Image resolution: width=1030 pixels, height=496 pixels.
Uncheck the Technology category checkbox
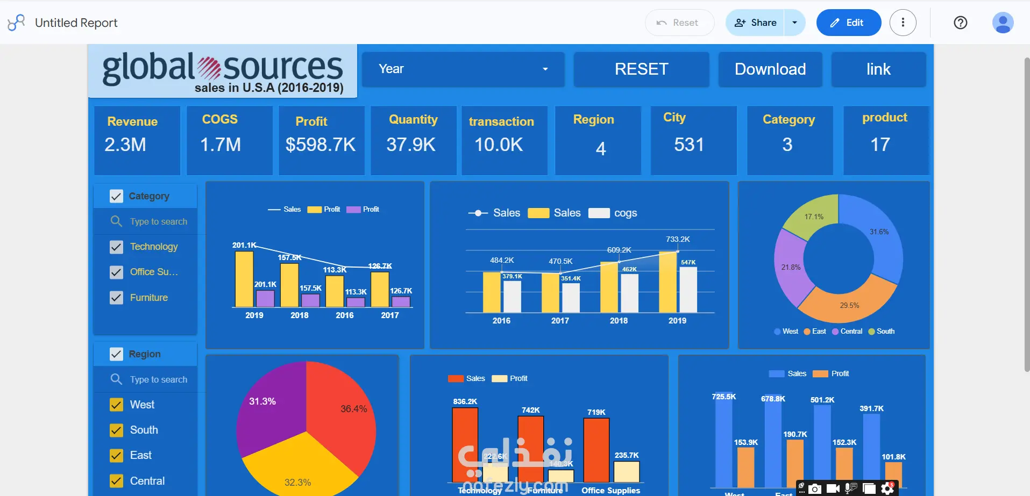point(116,247)
